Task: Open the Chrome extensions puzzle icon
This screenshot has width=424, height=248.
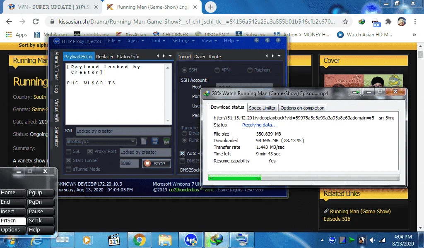Action: coord(388,21)
